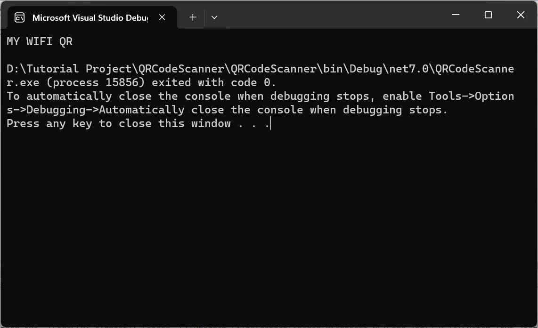
Task: Click the empty black console area
Action: coord(269,226)
